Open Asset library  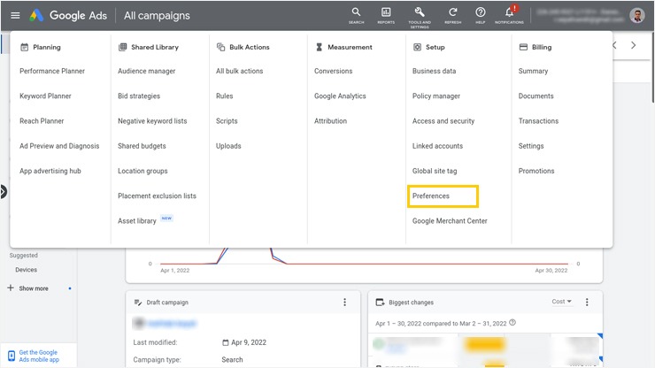136,221
